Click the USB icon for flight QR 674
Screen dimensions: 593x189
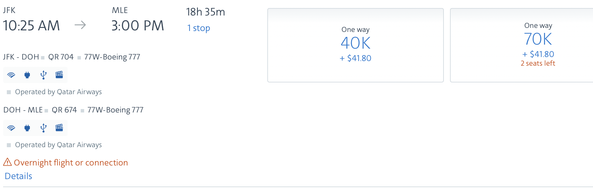point(43,128)
